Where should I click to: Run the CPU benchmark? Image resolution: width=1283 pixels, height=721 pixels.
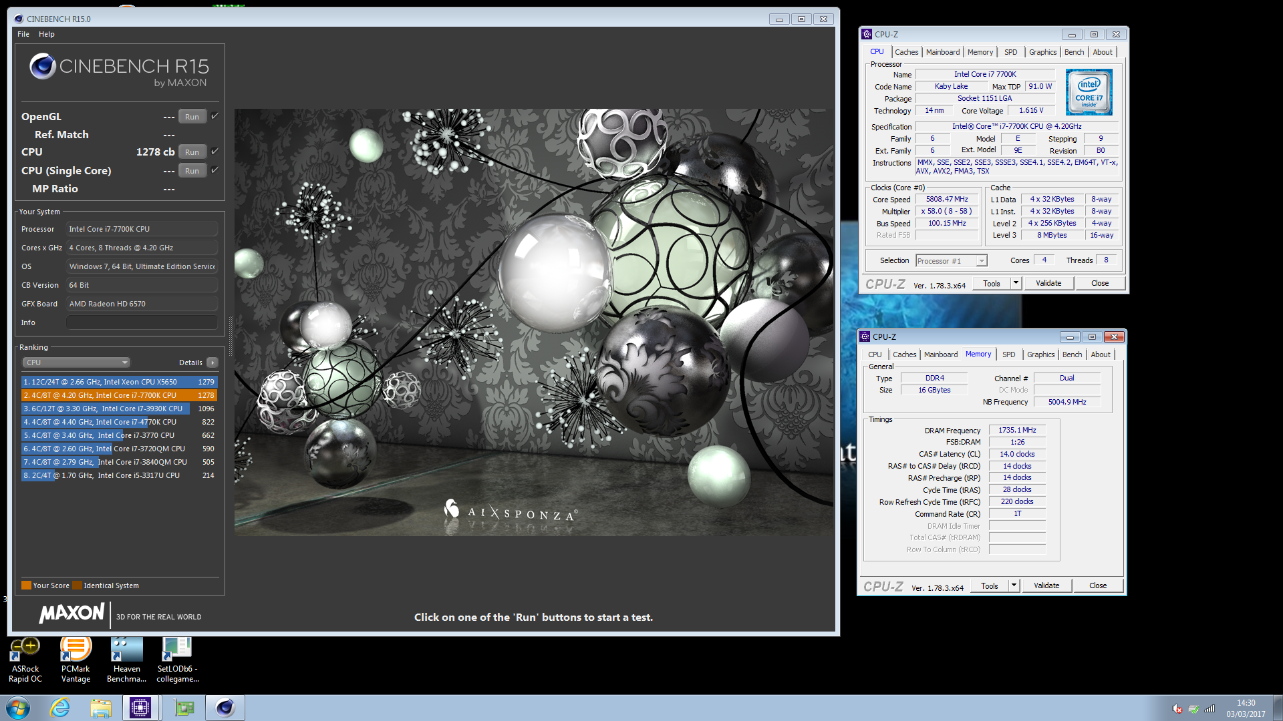point(192,152)
